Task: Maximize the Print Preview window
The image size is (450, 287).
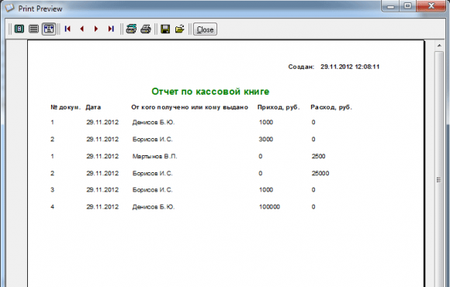Action: point(407,6)
